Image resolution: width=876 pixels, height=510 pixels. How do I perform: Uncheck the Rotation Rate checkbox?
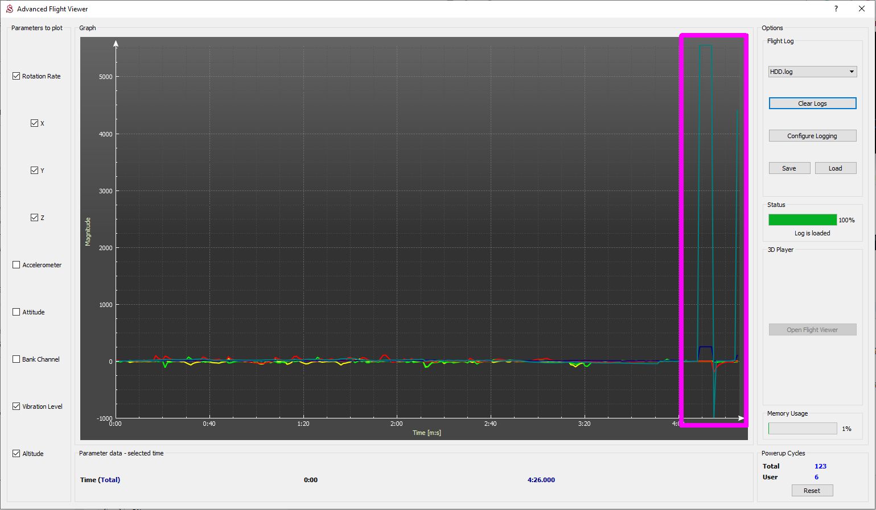(x=17, y=76)
